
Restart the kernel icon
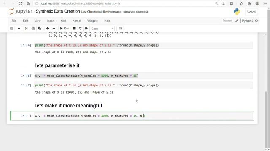(x=80, y=29)
